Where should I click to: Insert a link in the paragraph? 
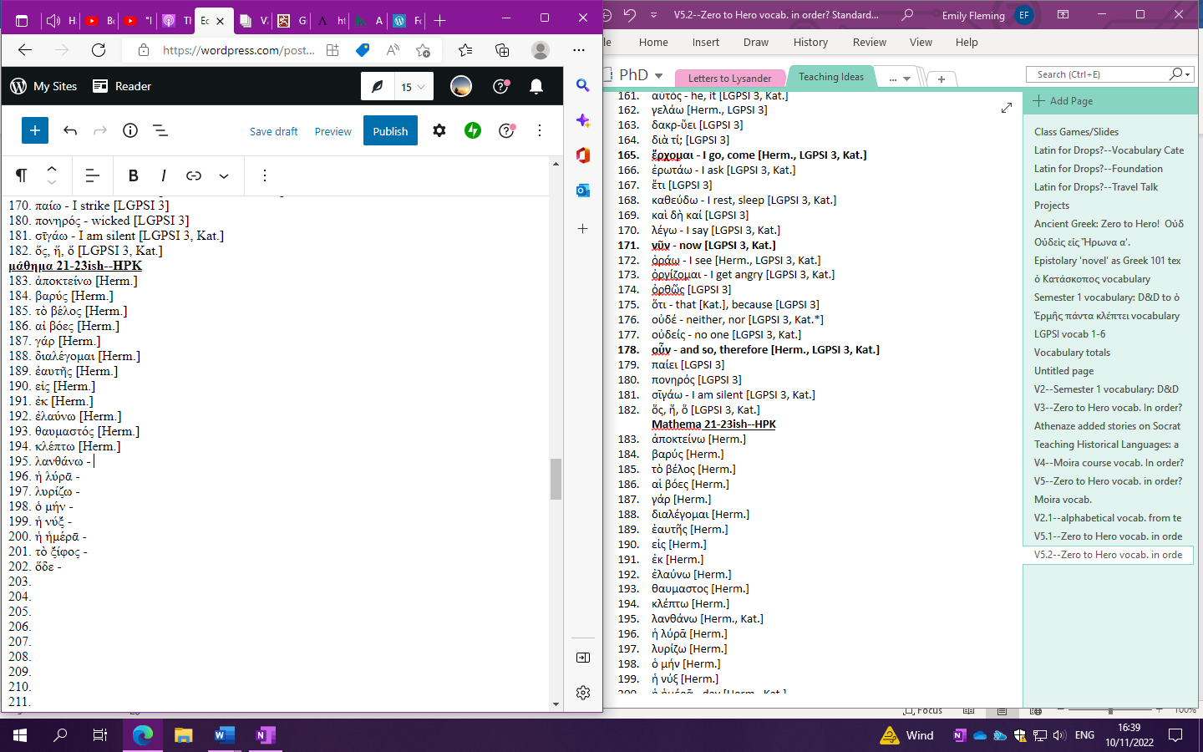[194, 175]
